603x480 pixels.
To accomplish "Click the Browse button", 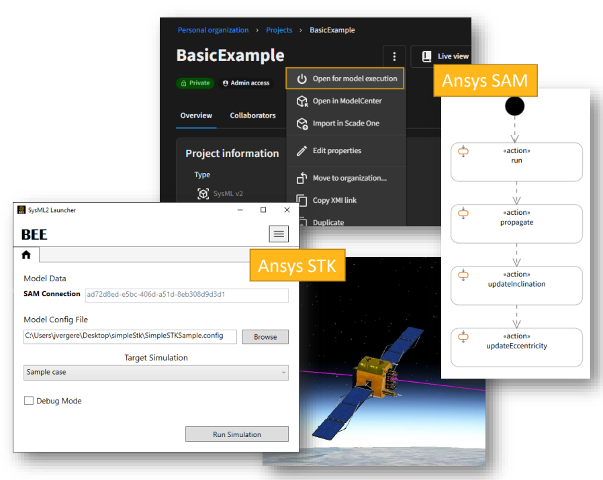I will click(265, 337).
